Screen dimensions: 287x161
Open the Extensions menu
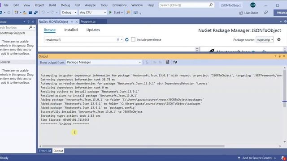[119, 5]
